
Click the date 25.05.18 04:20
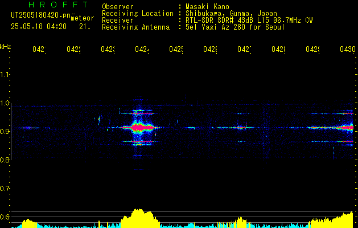click(39, 27)
